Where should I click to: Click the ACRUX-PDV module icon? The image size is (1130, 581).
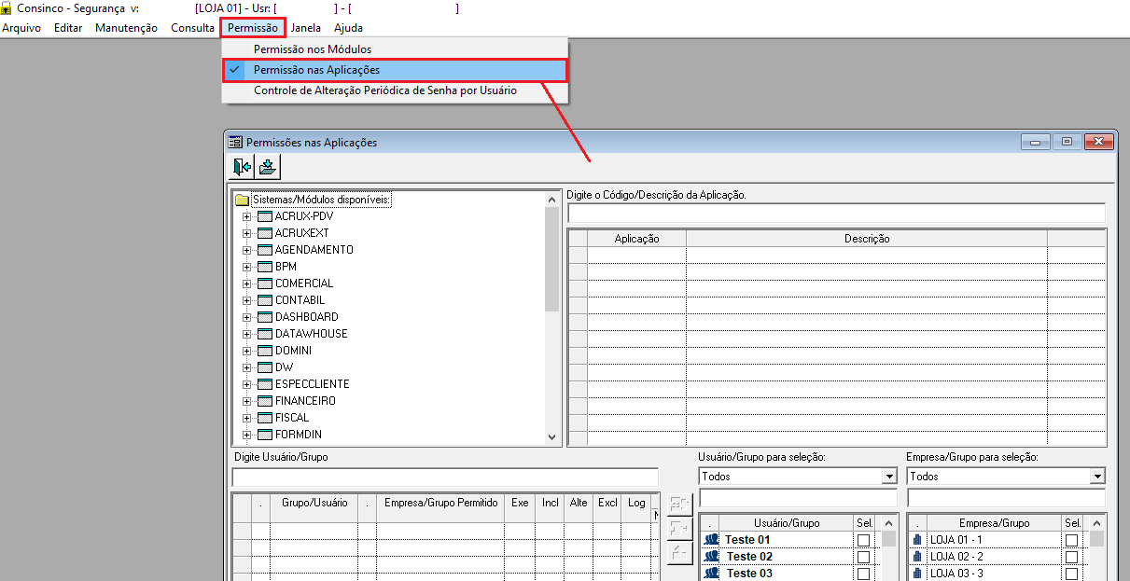tap(264, 216)
